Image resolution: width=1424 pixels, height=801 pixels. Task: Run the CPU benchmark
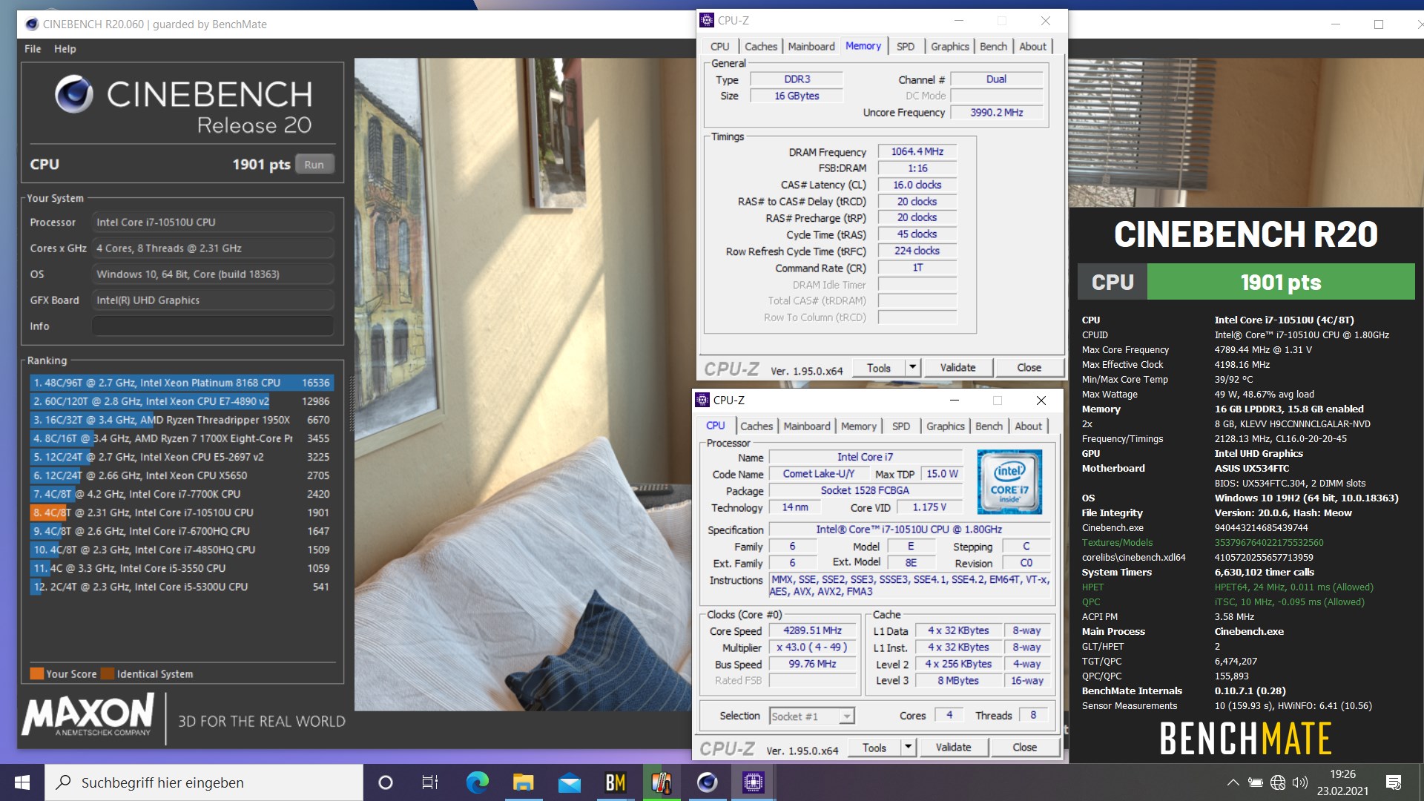(x=314, y=165)
